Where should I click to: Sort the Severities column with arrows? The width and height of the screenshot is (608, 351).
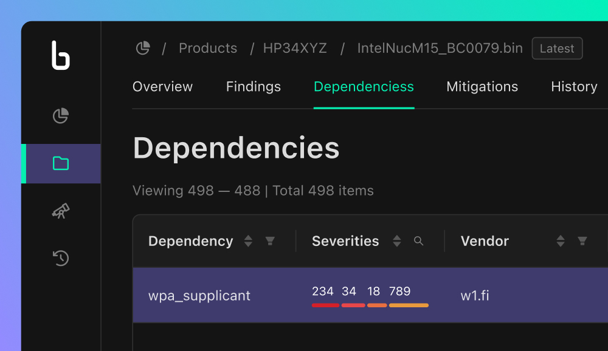pyautogui.click(x=396, y=241)
